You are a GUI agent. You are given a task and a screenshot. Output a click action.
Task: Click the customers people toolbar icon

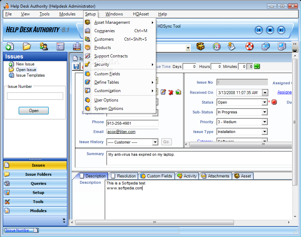click(x=44, y=46)
